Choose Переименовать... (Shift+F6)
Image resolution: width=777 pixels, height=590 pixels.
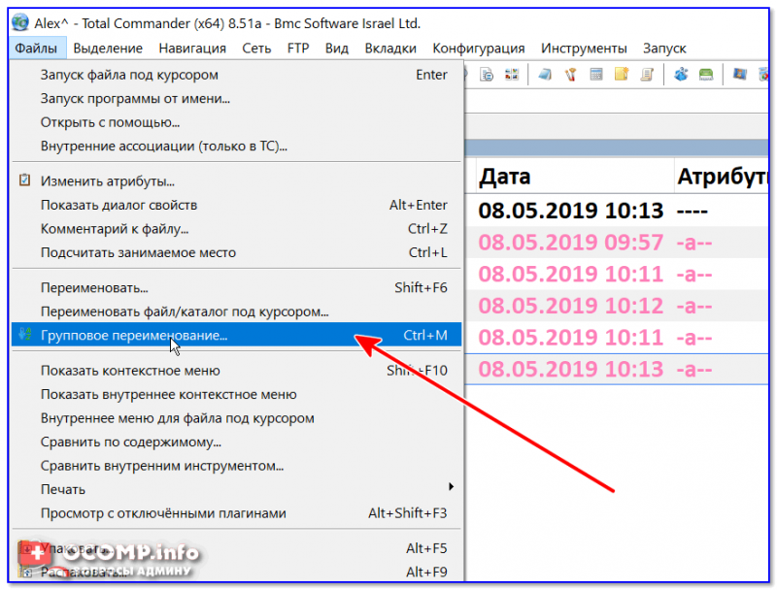tap(236, 287)
